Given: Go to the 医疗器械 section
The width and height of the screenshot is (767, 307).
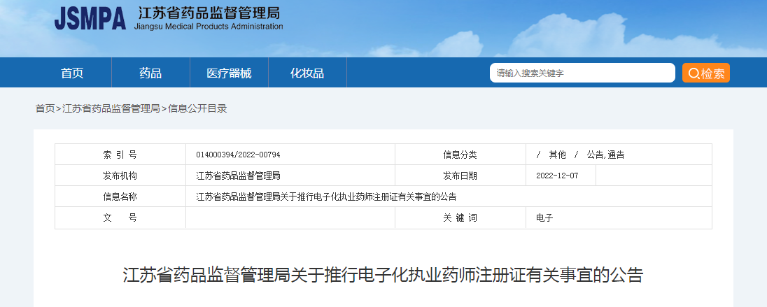Looking at the screenshot, I should (x=229, y=73).
